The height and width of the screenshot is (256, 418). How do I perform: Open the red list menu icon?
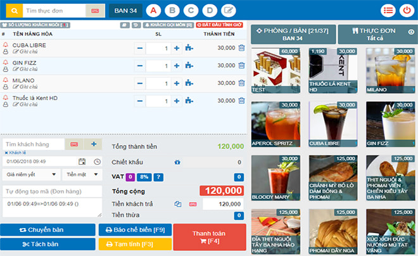click(x=388, y=10)
